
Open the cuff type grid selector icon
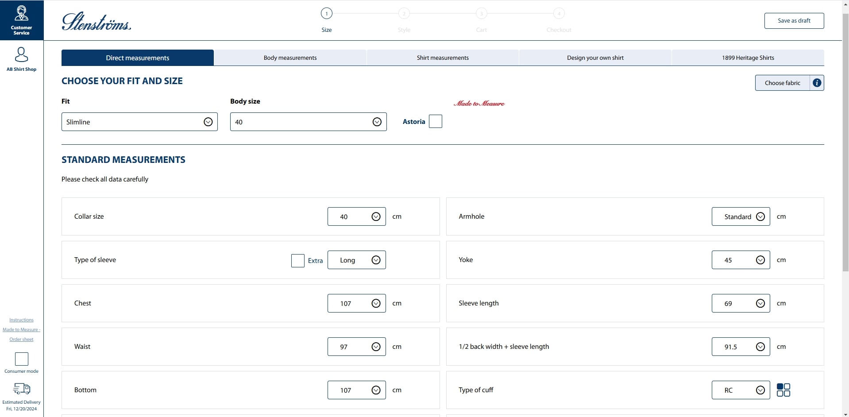pyautogui.click(x=783, y=390)
